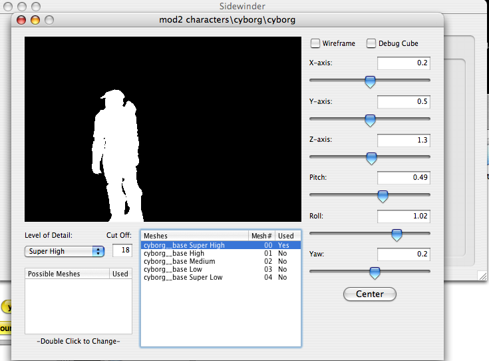Click the Pitch slider handle

click(383, 196)
